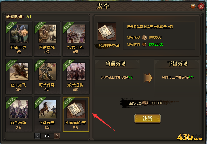Click the 研究时间 clock icon
207x144 pixels.
point(144,44)
